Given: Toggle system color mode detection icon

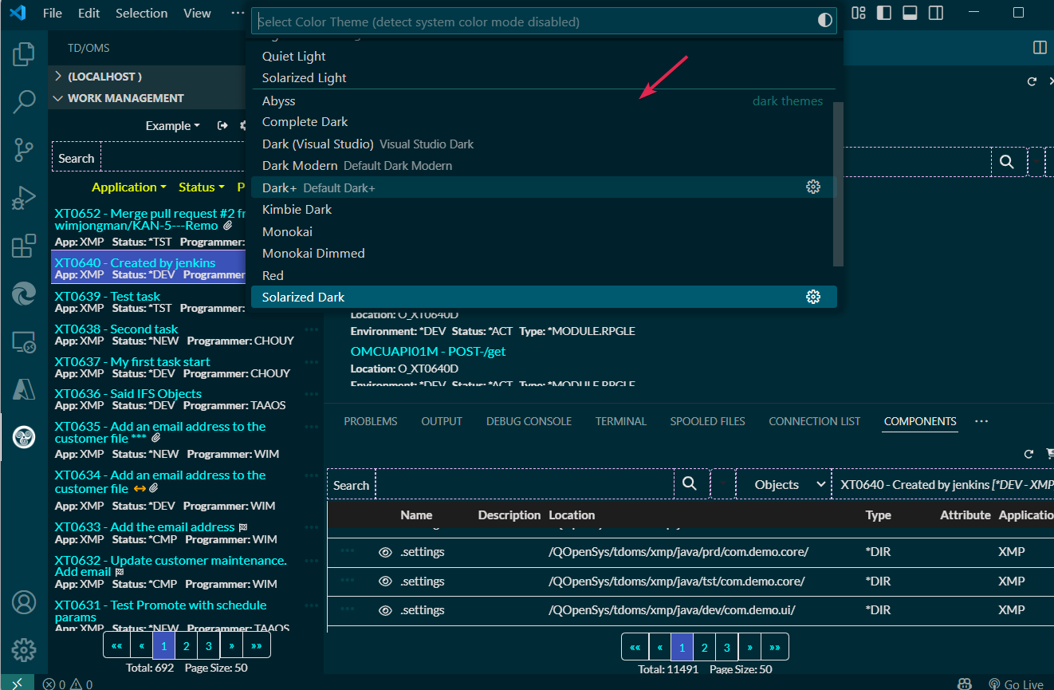Looking at the screenshot, I should click(x=825, y=22).
